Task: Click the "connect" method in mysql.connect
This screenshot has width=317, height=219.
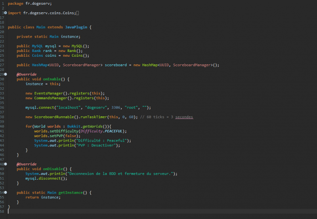Action: 46,108
